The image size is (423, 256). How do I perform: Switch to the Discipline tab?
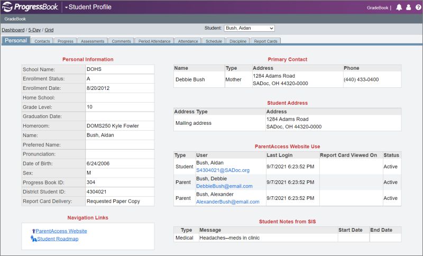point(238,41)
